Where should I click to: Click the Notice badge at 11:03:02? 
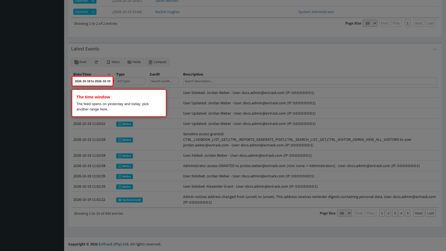pyautogui.click(x=125, y=124)
